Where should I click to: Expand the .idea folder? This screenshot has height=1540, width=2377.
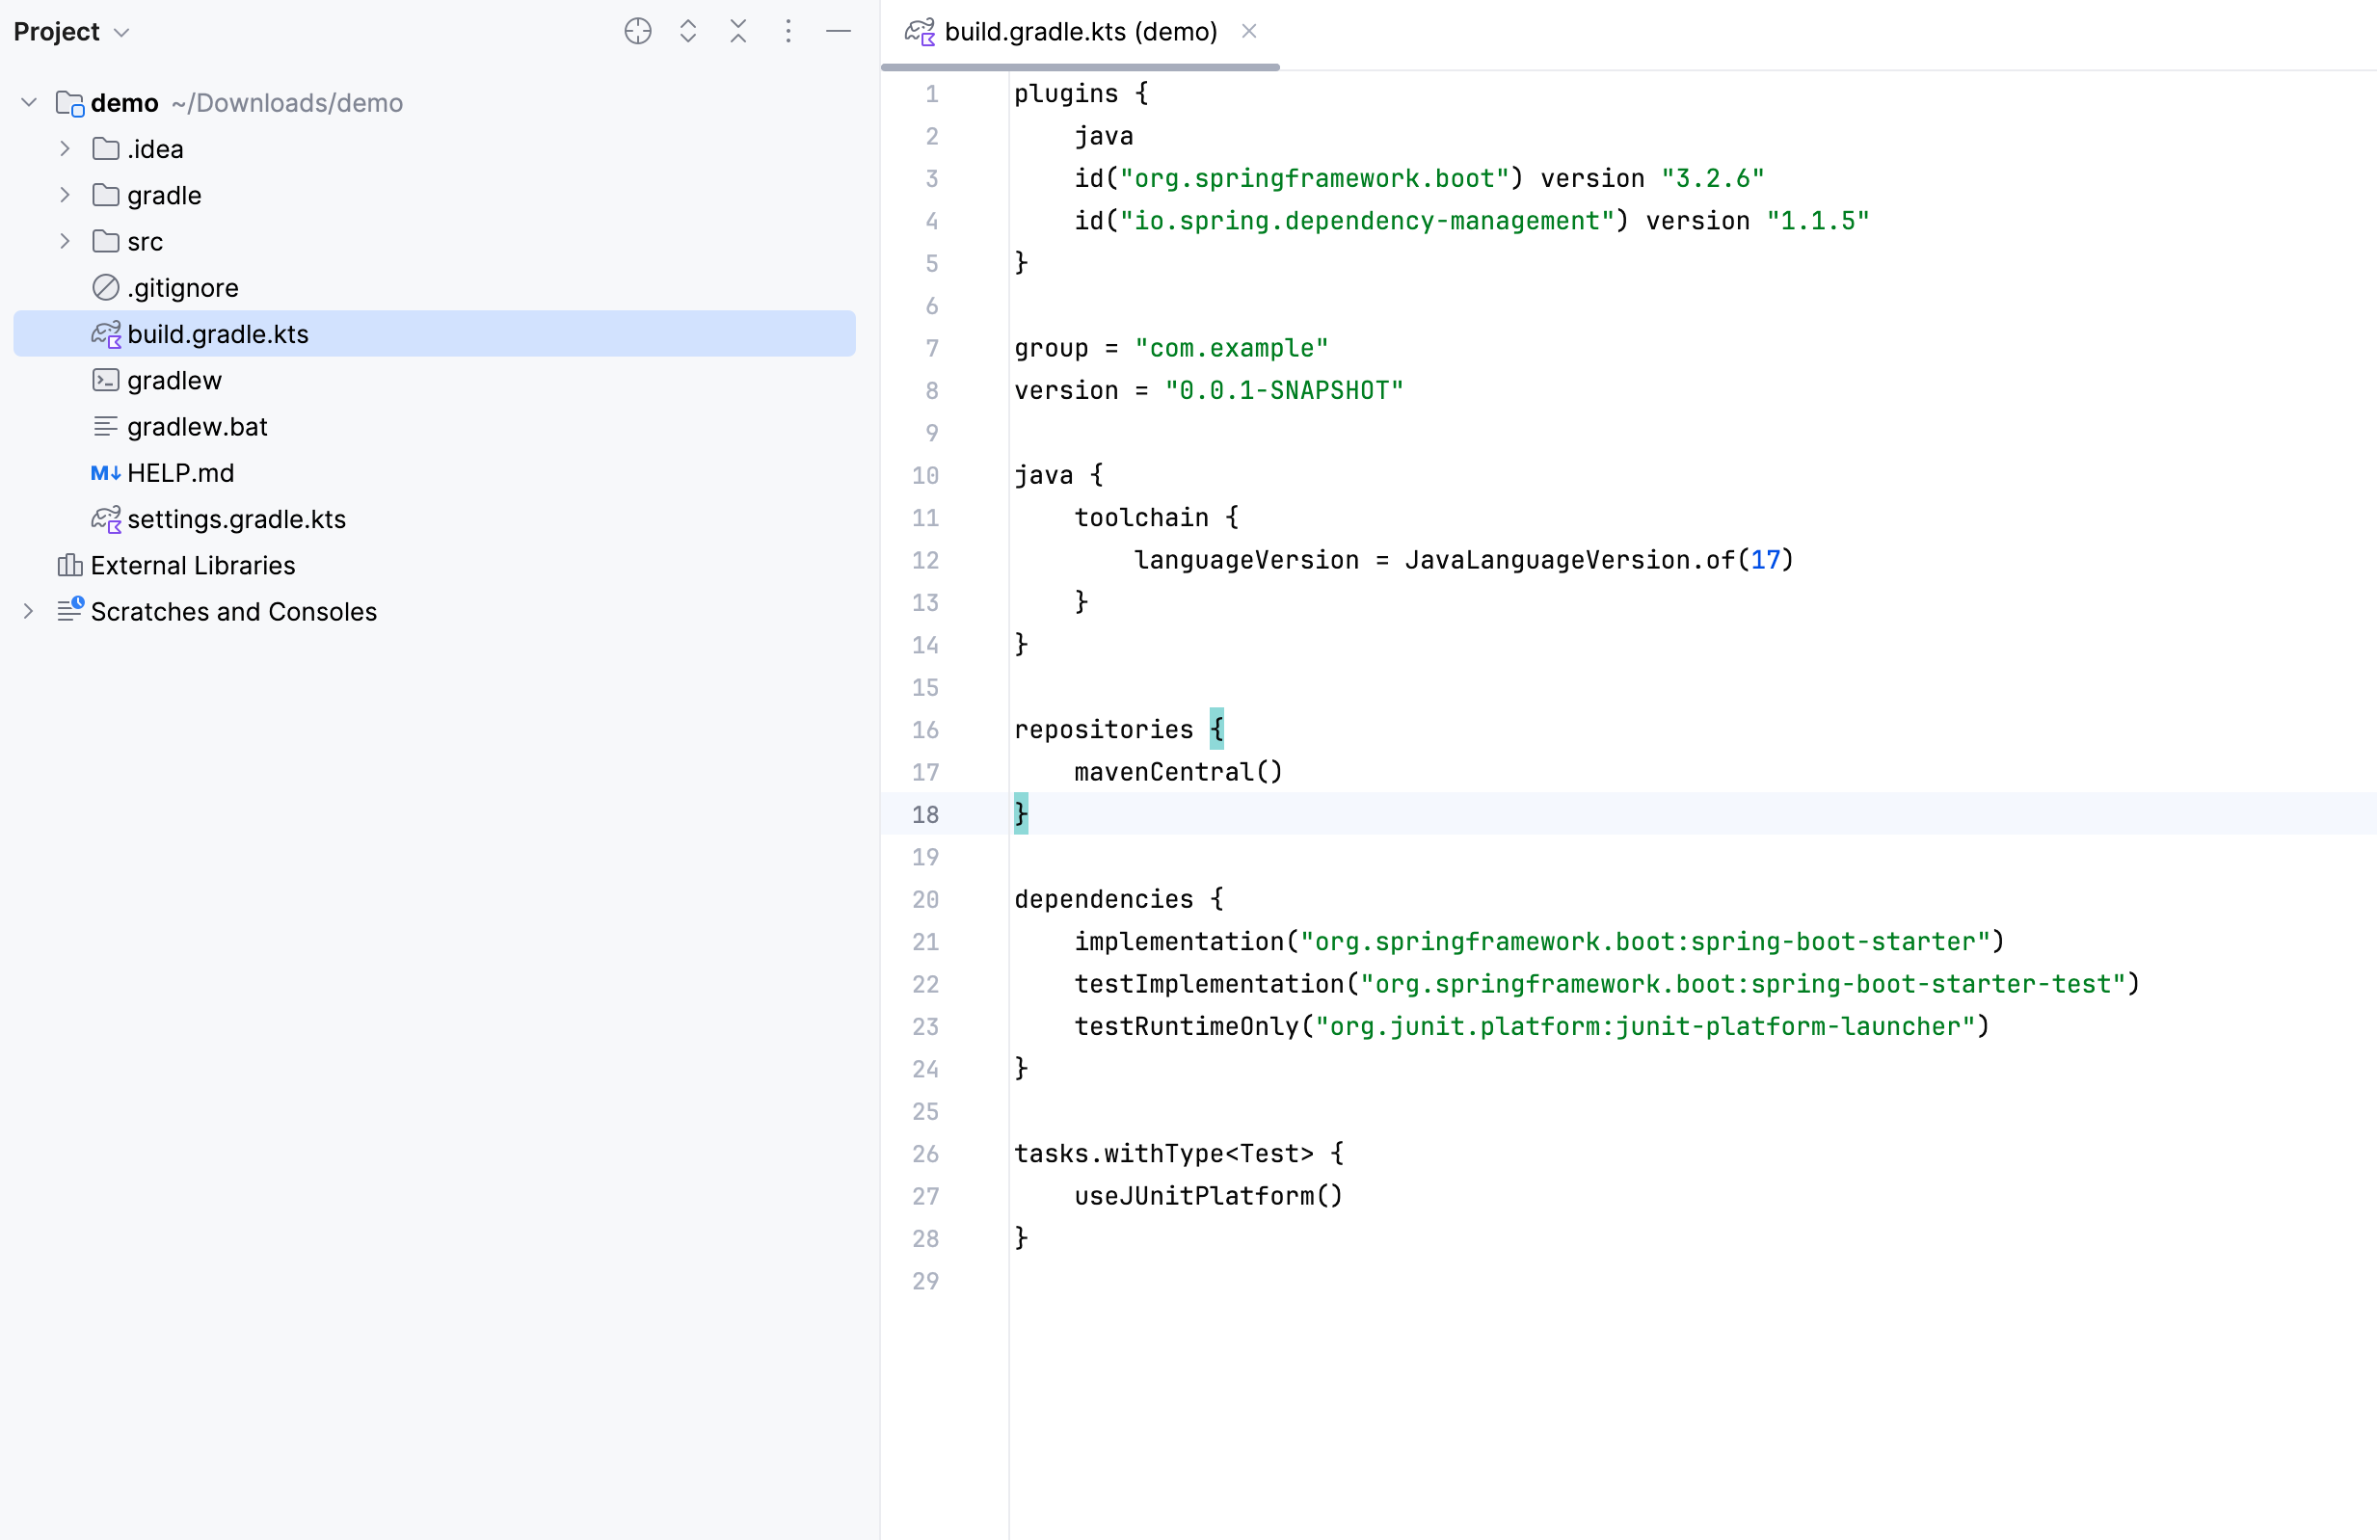[x=65, y=148]
